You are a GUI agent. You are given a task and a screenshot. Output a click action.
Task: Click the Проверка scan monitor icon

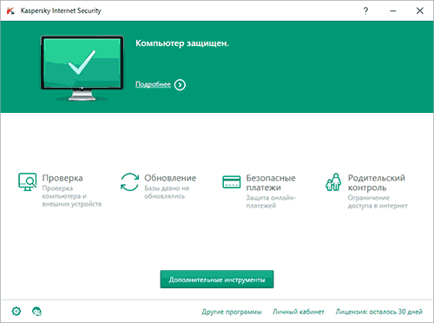tap(28, 182)
